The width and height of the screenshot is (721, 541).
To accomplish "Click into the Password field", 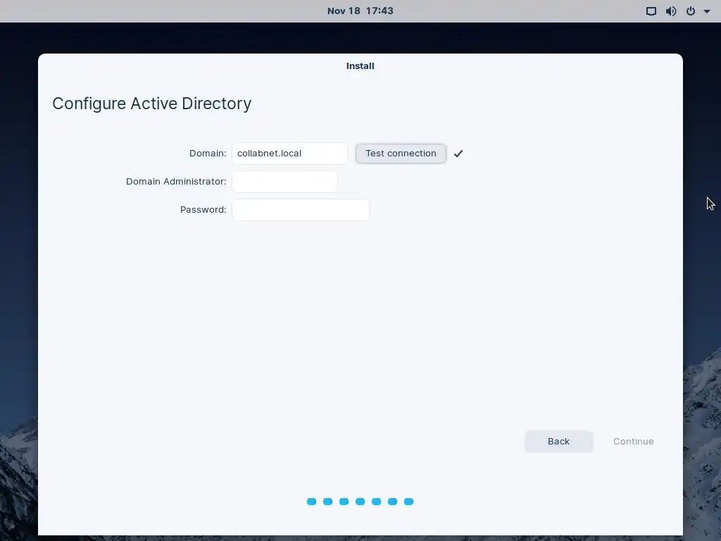I will (x=300, y=210).
